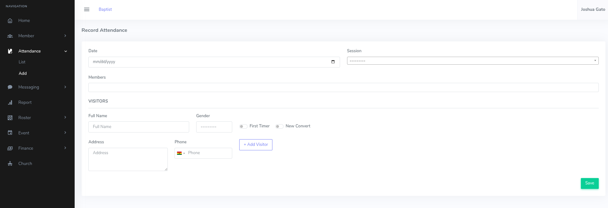Expand the Finance submenu chevron
608x208 pixels.
pyautogui.click(x=65, y=148)
